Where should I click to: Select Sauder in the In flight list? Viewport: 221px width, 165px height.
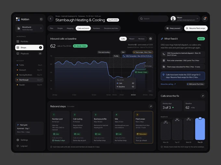[29, 85]
